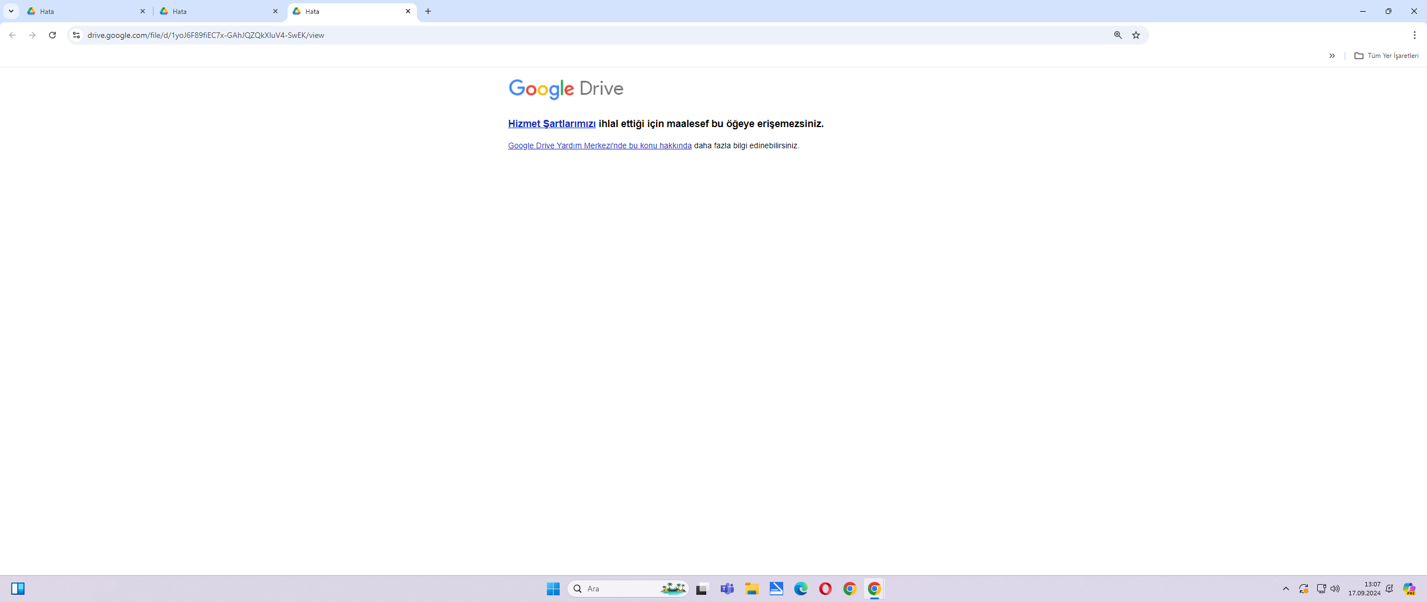This screenshot has height=602, width=1427.
Task: Minimize the Chrome window
Action: pos(1363,11)
